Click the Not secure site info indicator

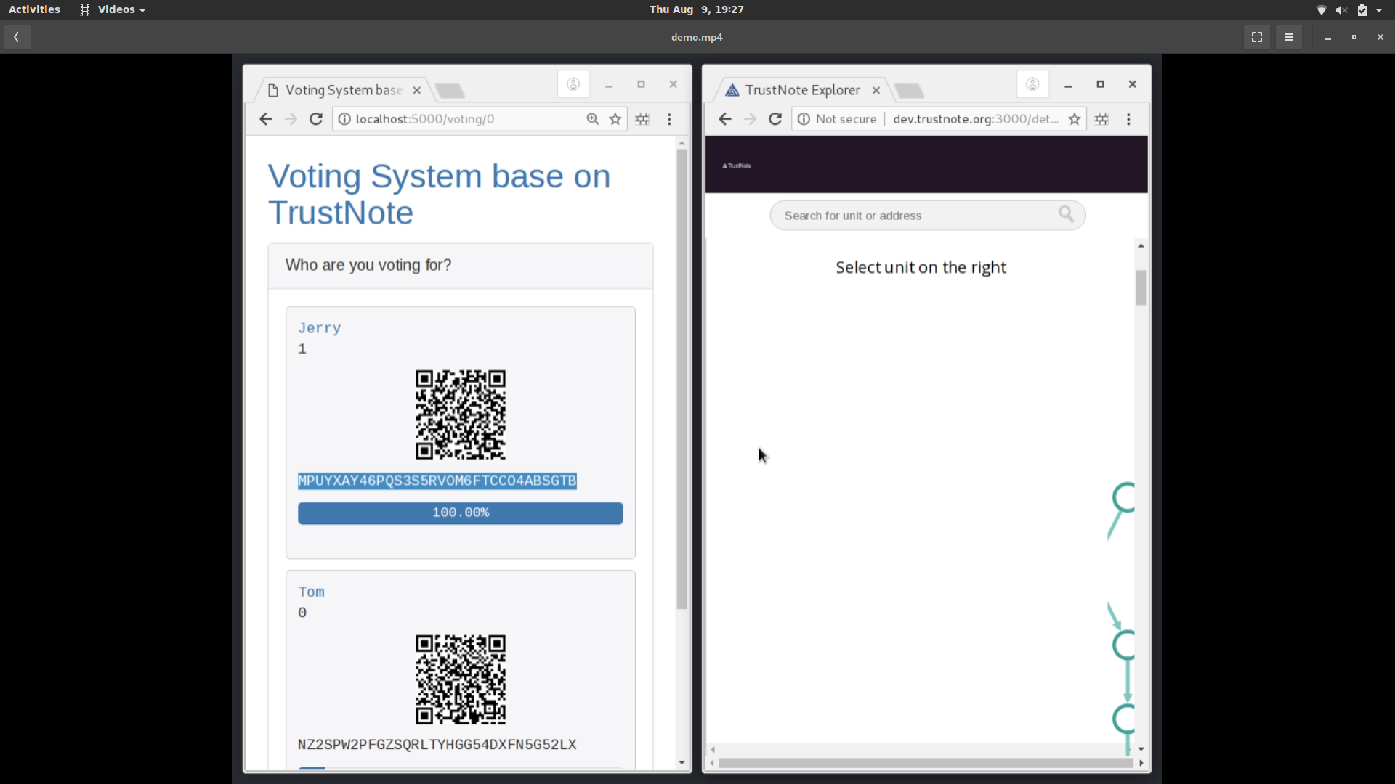pos(838,119)
